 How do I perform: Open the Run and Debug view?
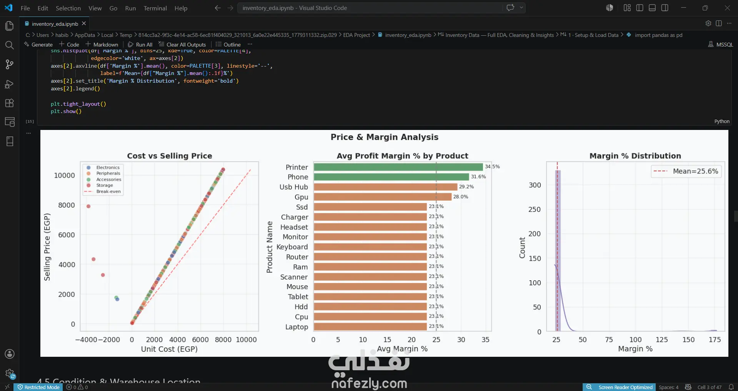click(x=10, y=84)
